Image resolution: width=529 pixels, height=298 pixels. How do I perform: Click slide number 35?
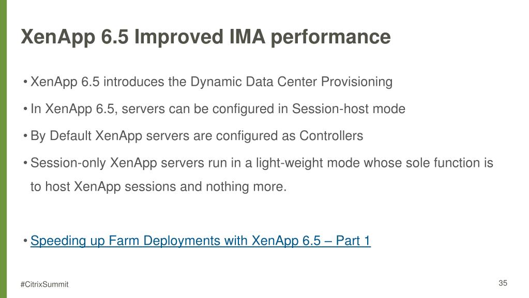[x=503, y=283]
